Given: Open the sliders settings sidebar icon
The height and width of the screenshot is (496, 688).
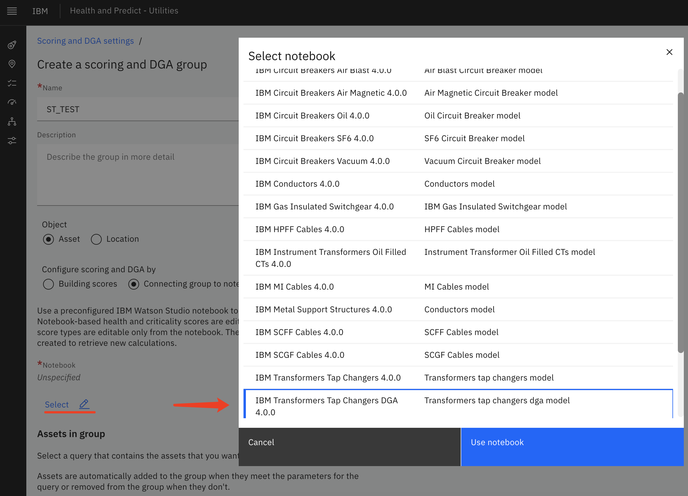Looking at the screenshot, I should (12, 141).
